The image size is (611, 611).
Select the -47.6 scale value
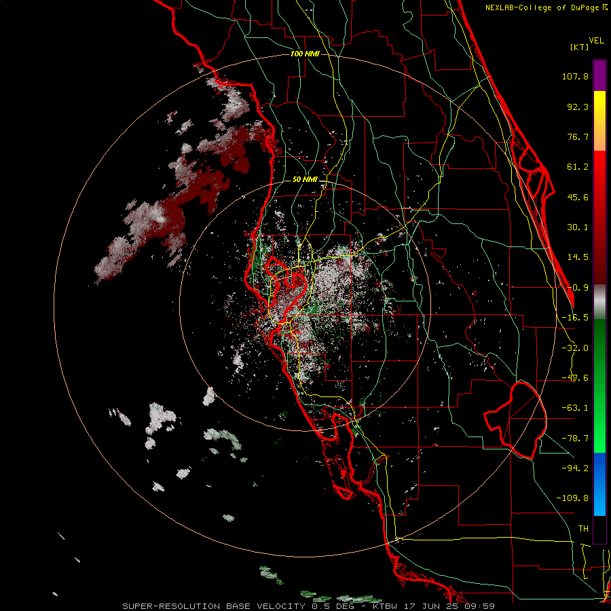[x=575, y=378]
